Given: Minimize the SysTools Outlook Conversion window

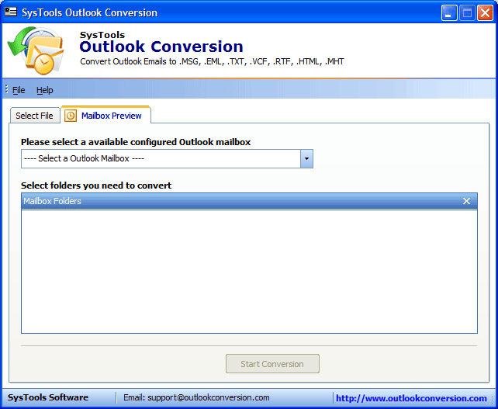Looking at the screenshot, I should pos(449,13).
